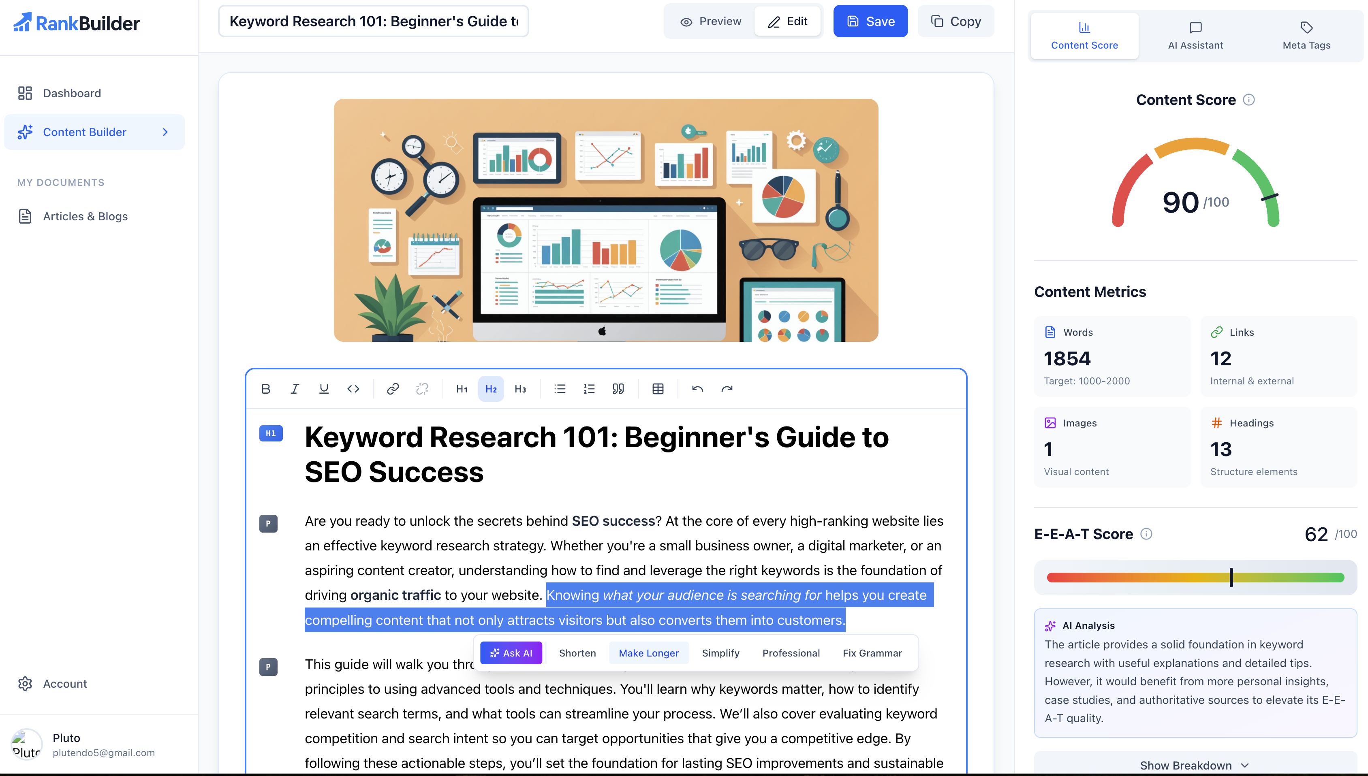
Task: Undo the last edit
Action: coord(697,389)
